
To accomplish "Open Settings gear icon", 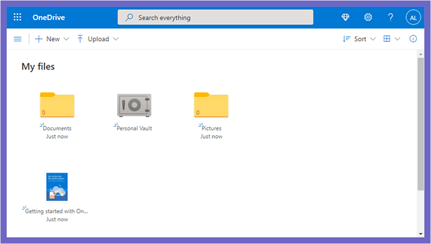I will coord(368,17).
